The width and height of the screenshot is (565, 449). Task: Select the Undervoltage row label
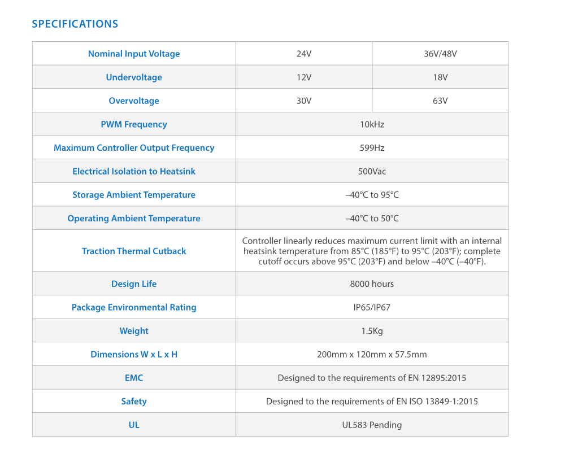pos(134,77)
